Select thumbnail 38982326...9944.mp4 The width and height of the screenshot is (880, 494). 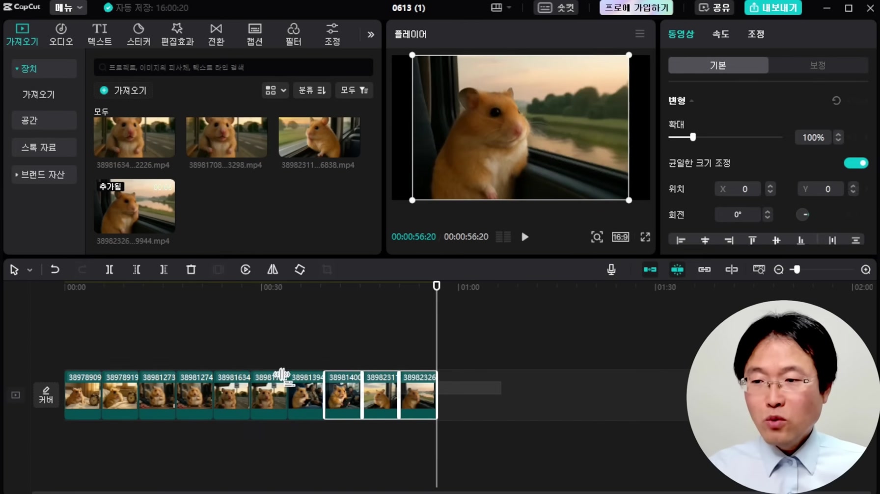click(134, 206)
